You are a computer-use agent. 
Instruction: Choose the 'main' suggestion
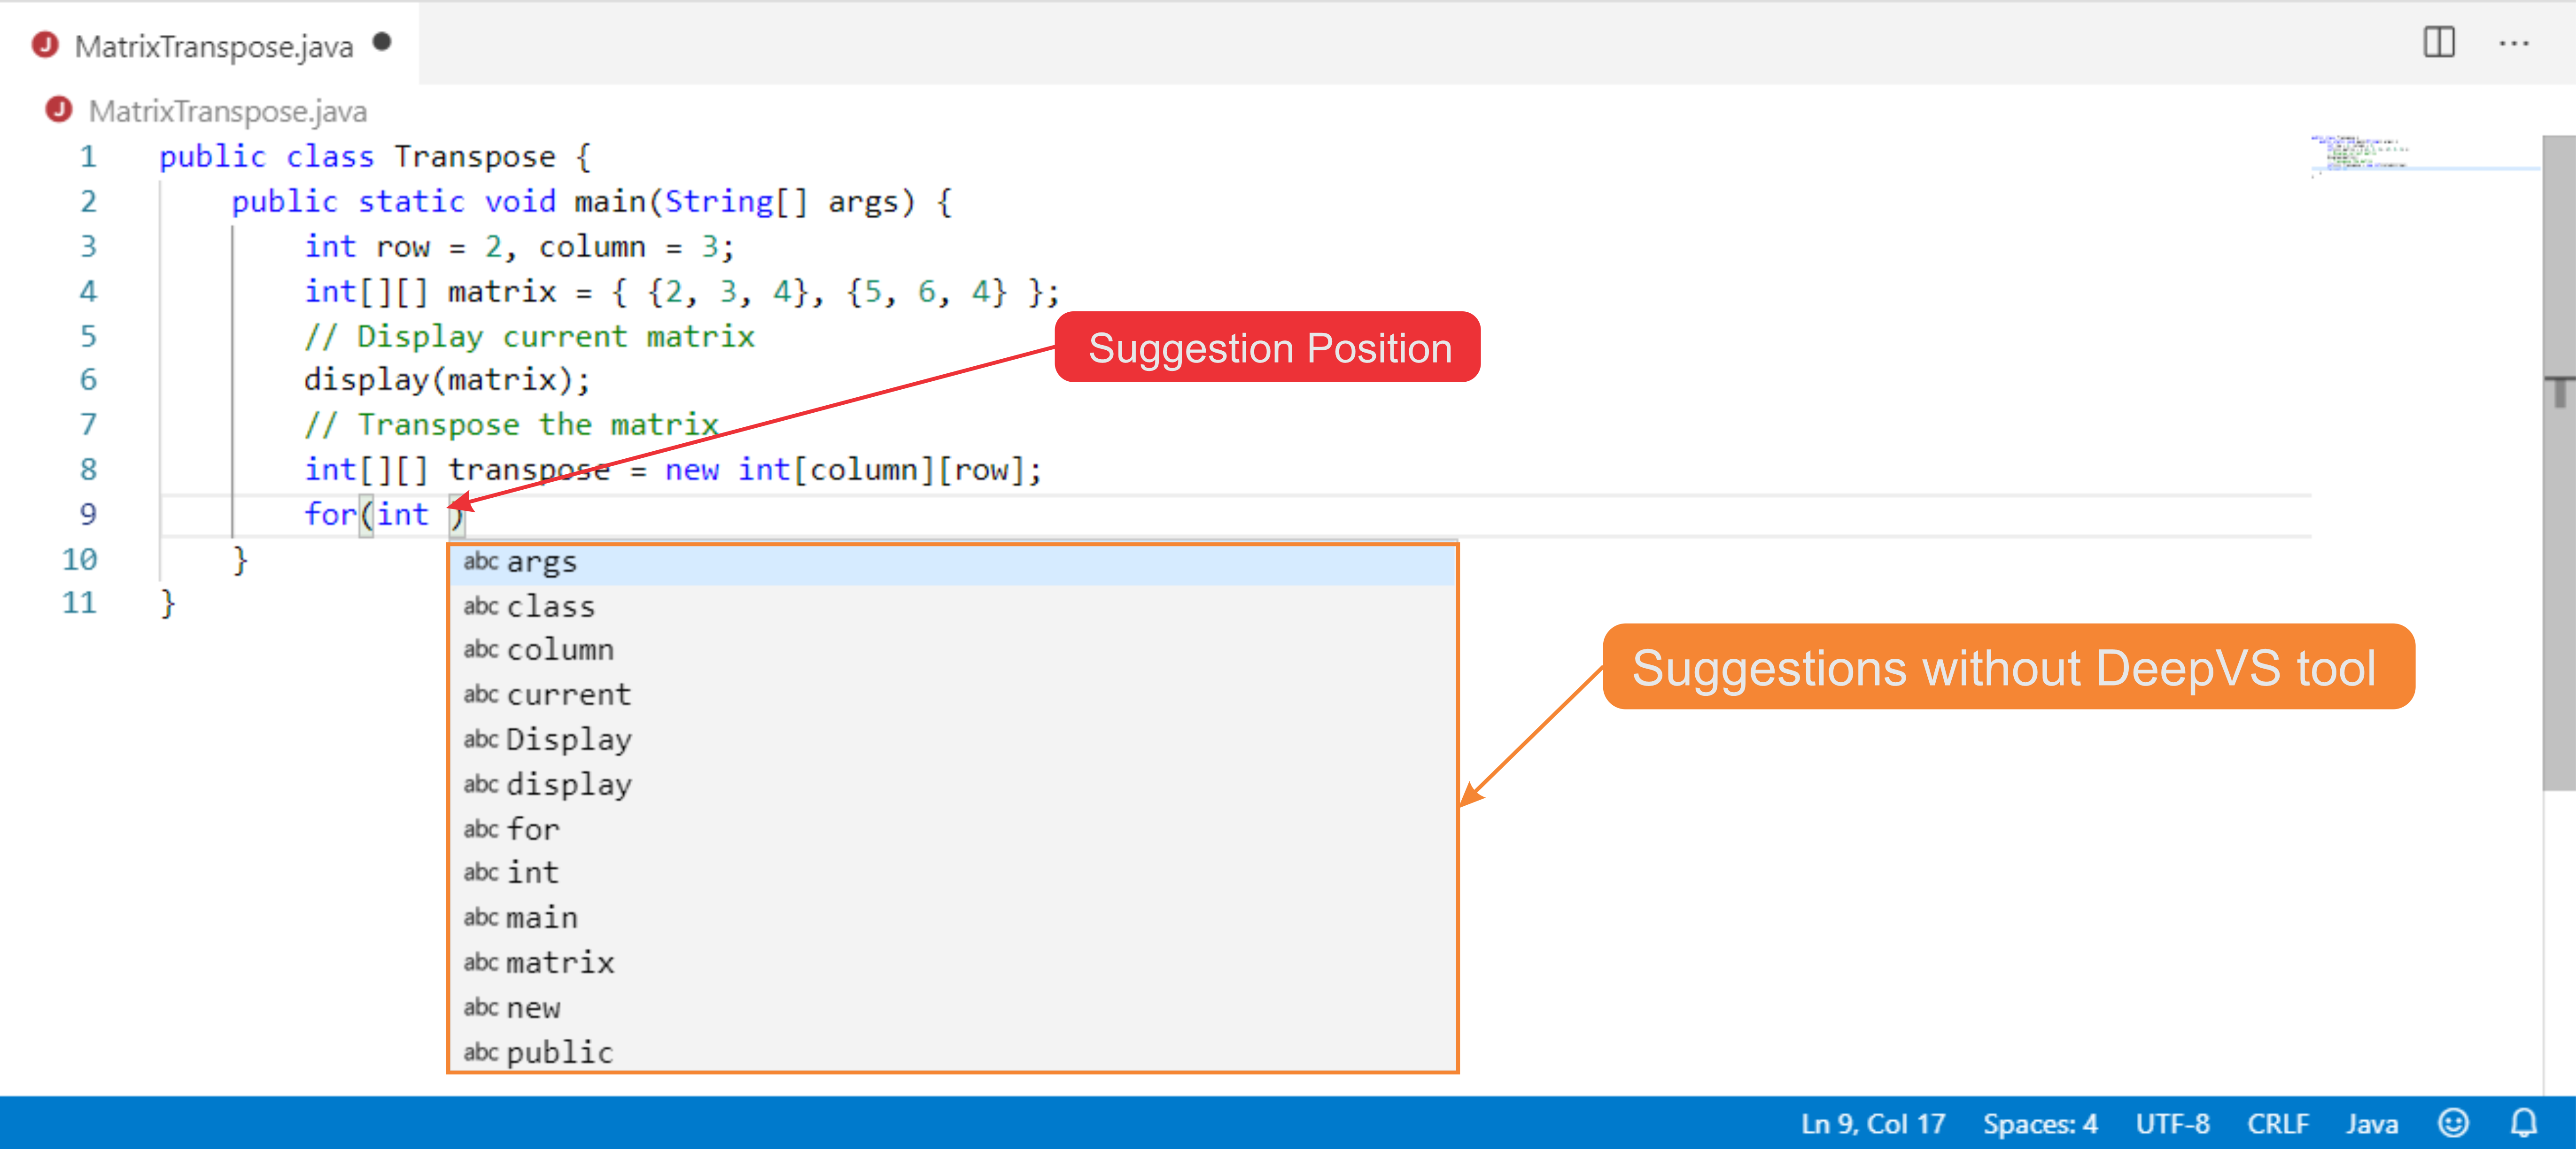[952, 918]
